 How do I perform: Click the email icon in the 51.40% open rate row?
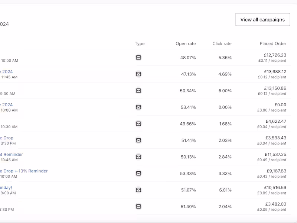138,206
